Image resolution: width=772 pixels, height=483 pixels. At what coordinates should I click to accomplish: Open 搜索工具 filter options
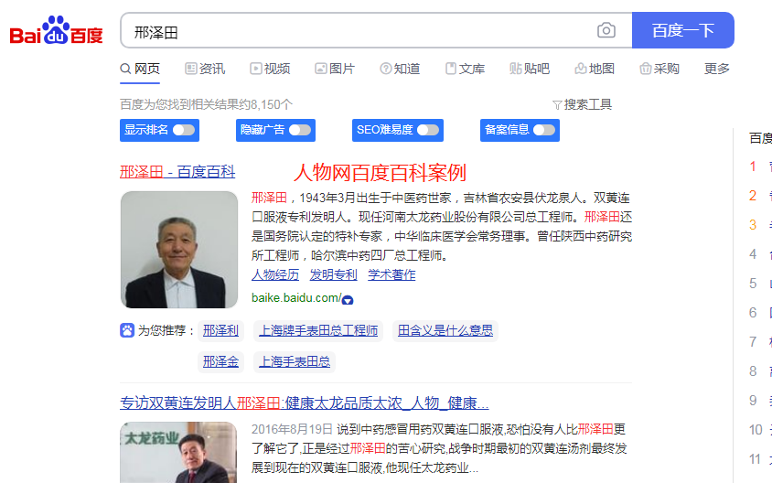[x=582, y=104]
